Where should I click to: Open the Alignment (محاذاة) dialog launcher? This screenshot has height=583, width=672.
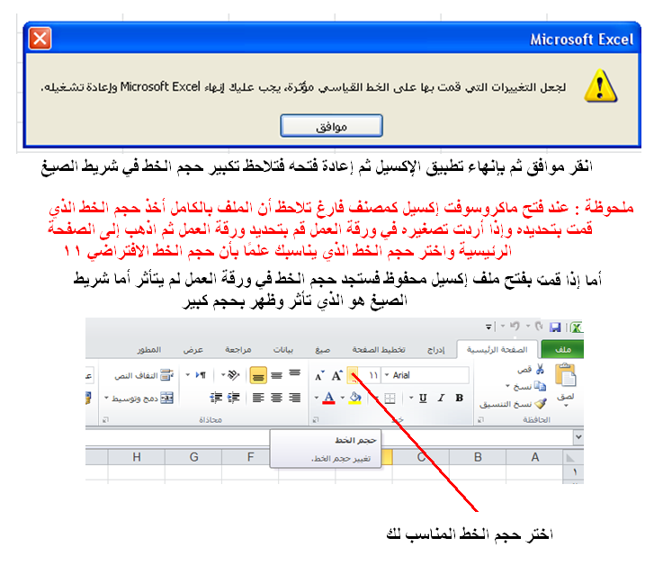[x=105, y=419]
